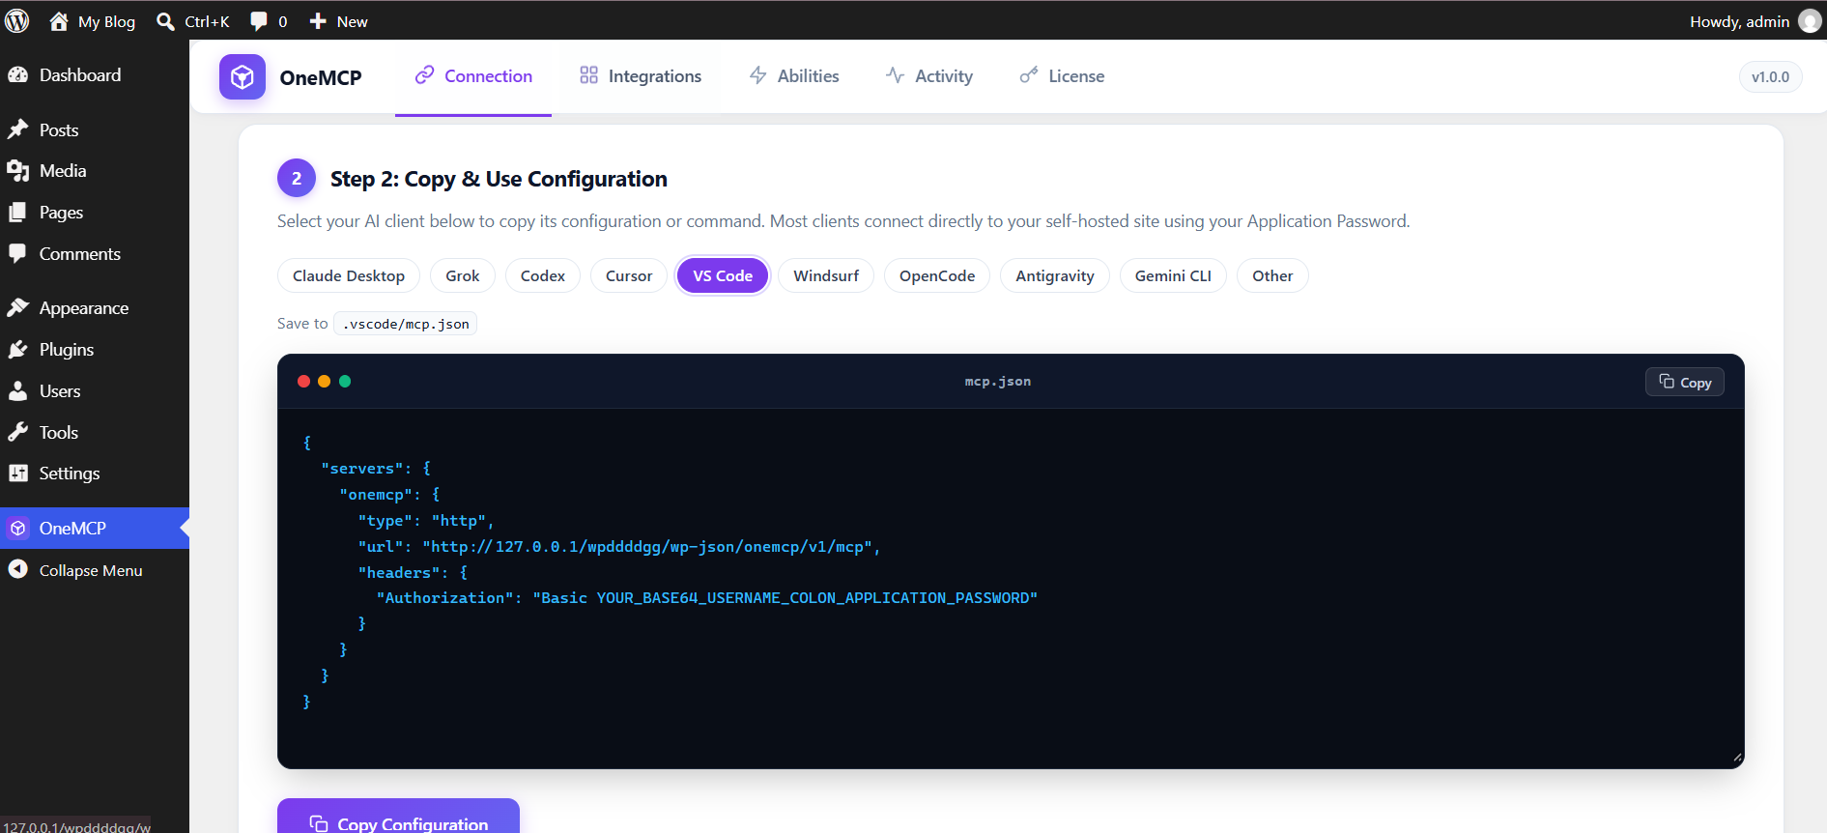Click inside the JSON configuration text area
1827x833 pixels.
[x=1011, y=588]
